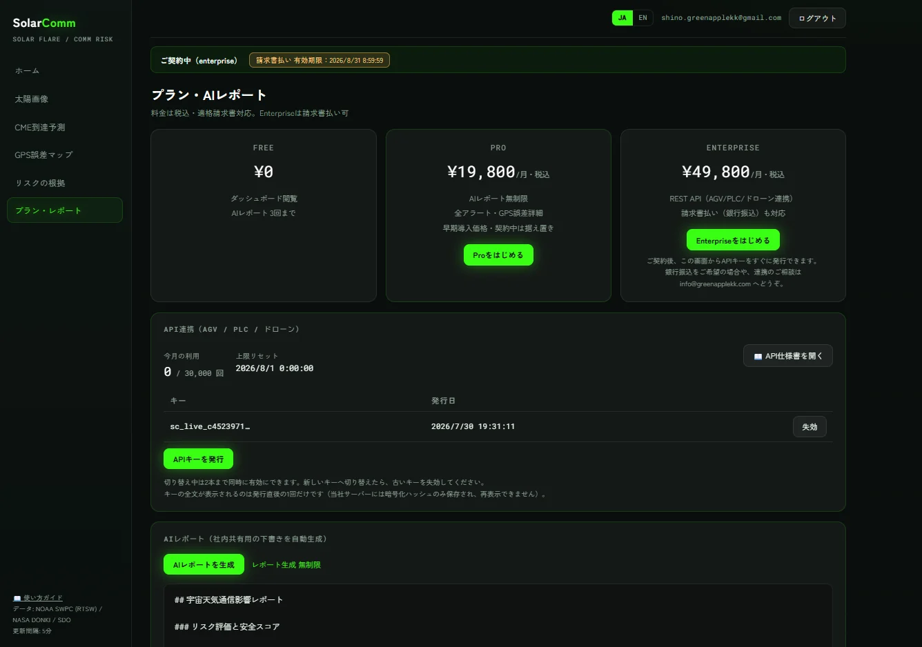The height and width of the screenshot is (647, 922).
Task: Open the ホーム page in sidebar
Action: (x=65, y=71)
